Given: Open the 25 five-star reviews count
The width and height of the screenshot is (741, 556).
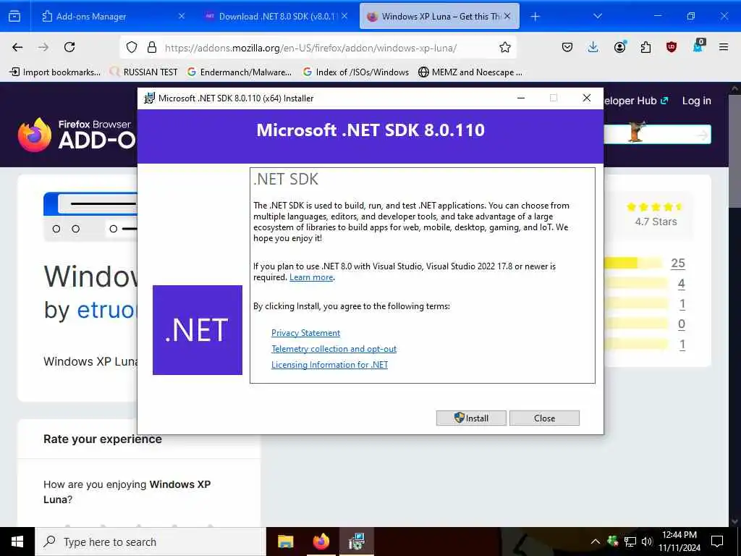Looking at the screenshot, I should [x=677, y=263].
